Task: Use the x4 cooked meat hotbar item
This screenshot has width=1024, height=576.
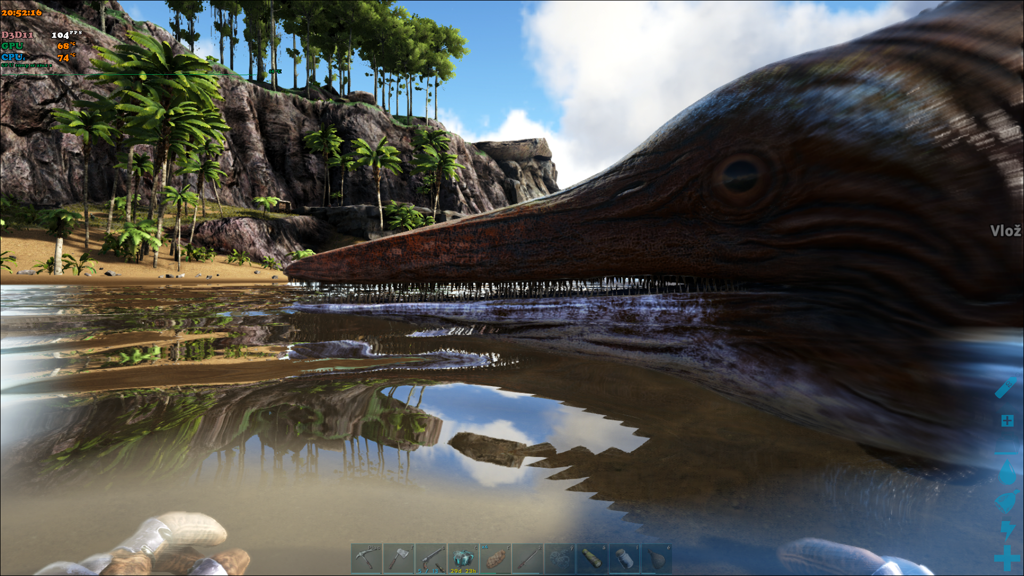Action: click(495, 559)
